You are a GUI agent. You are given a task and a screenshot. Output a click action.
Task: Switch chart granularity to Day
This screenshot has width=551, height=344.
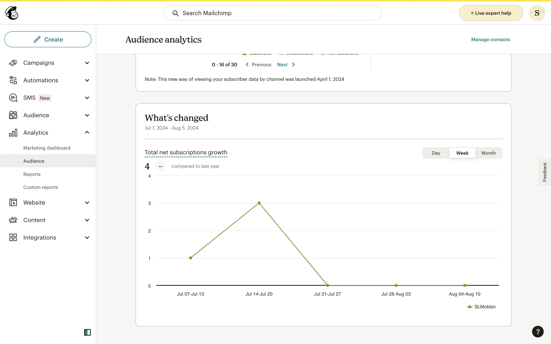(436, 153)
